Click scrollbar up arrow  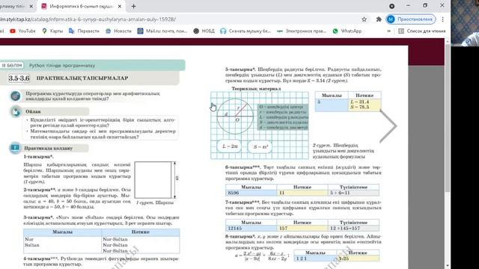click(448, 41)
